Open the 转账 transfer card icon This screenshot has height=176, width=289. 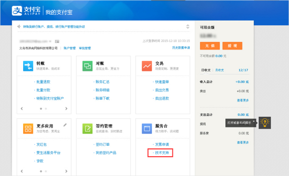[28, 66]
